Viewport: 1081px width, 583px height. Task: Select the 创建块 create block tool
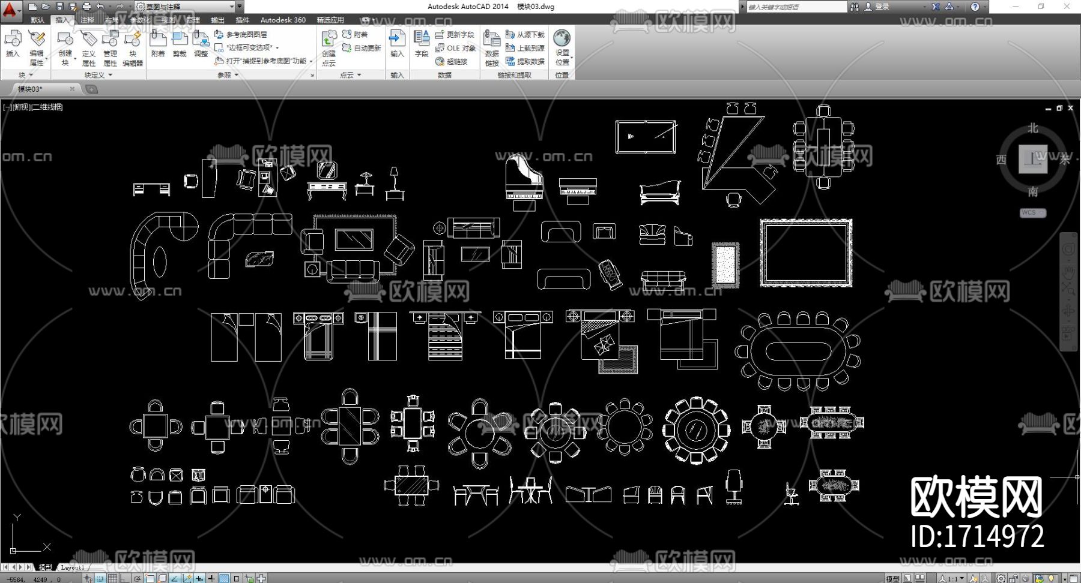click(65, 47)
